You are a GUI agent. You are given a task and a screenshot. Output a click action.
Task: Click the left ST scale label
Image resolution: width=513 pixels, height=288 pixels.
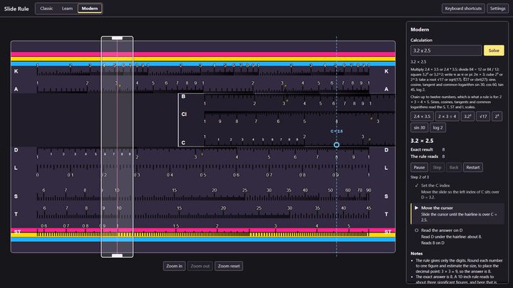pos(17,232)
